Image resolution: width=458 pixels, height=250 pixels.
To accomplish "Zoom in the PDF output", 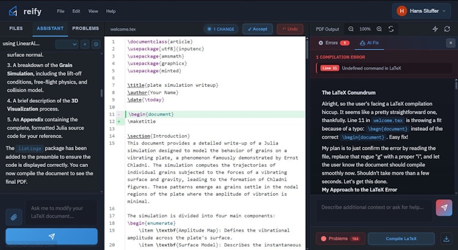I will [x=379, y=29].
